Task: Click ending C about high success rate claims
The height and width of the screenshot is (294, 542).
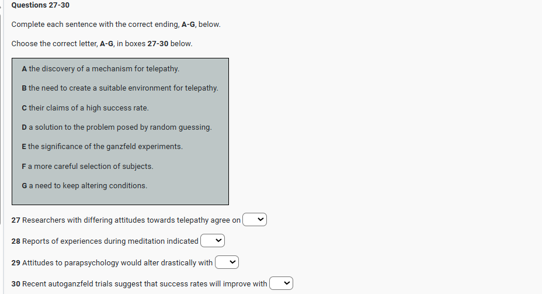Action: point(85,108)
